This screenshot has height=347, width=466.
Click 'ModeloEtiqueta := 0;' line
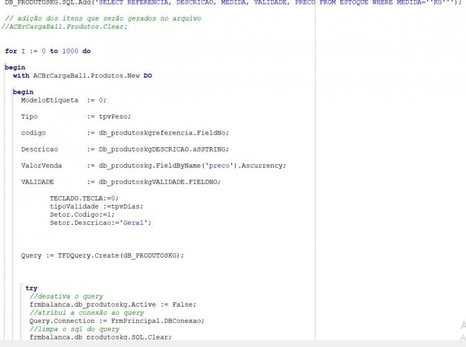(63, 100)
